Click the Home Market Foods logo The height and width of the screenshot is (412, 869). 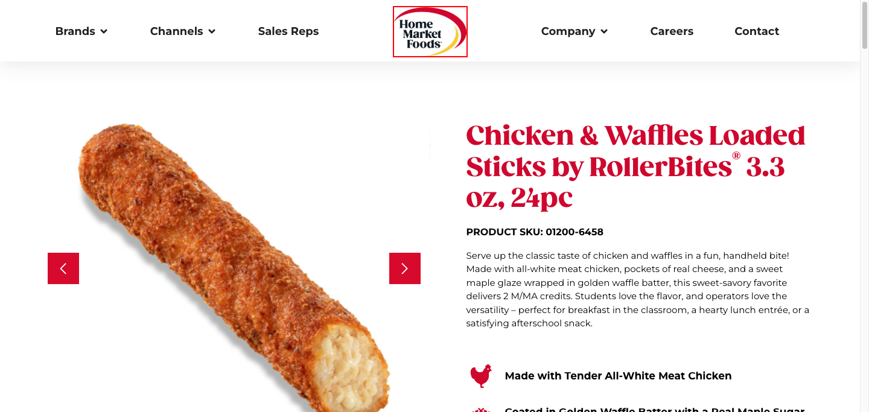click(430, 31)
